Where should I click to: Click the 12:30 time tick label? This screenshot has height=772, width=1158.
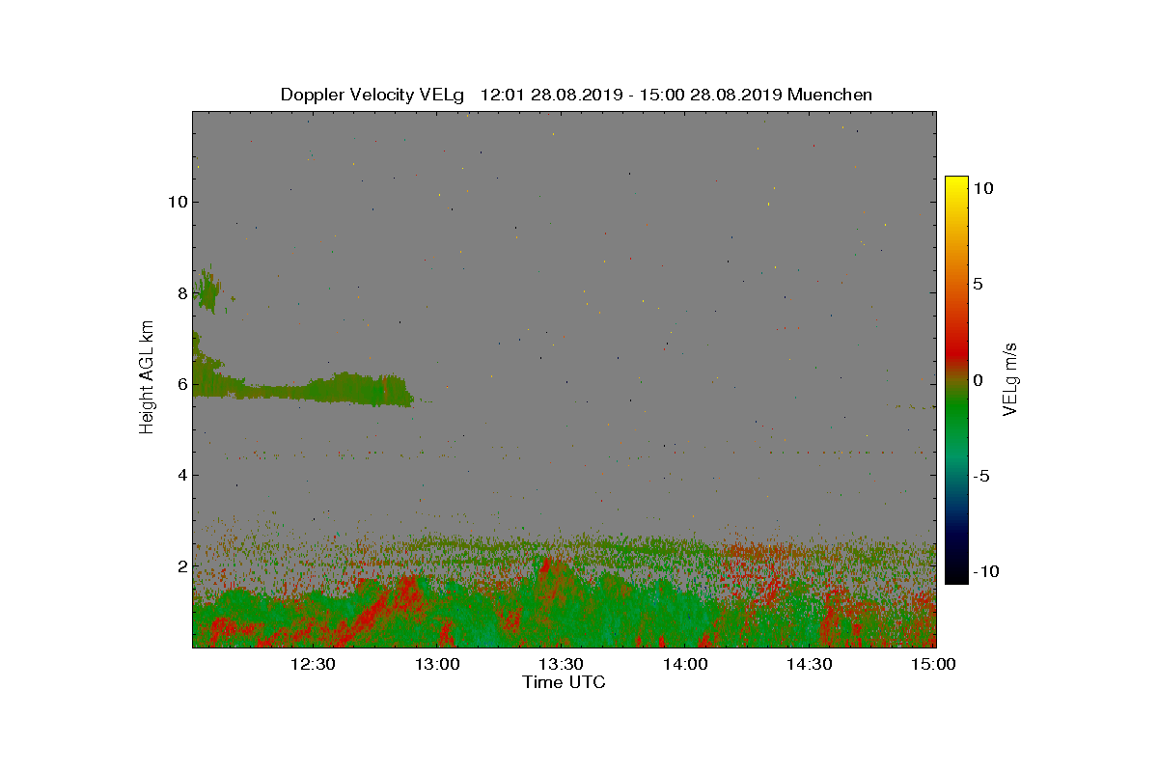coord(312,664)
